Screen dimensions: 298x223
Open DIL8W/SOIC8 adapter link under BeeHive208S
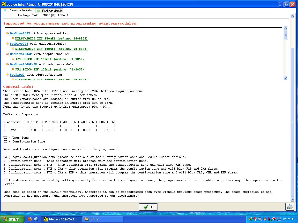51,38
